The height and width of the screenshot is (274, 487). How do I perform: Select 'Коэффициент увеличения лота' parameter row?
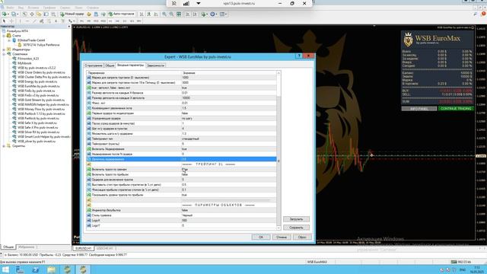coord(181,108)
